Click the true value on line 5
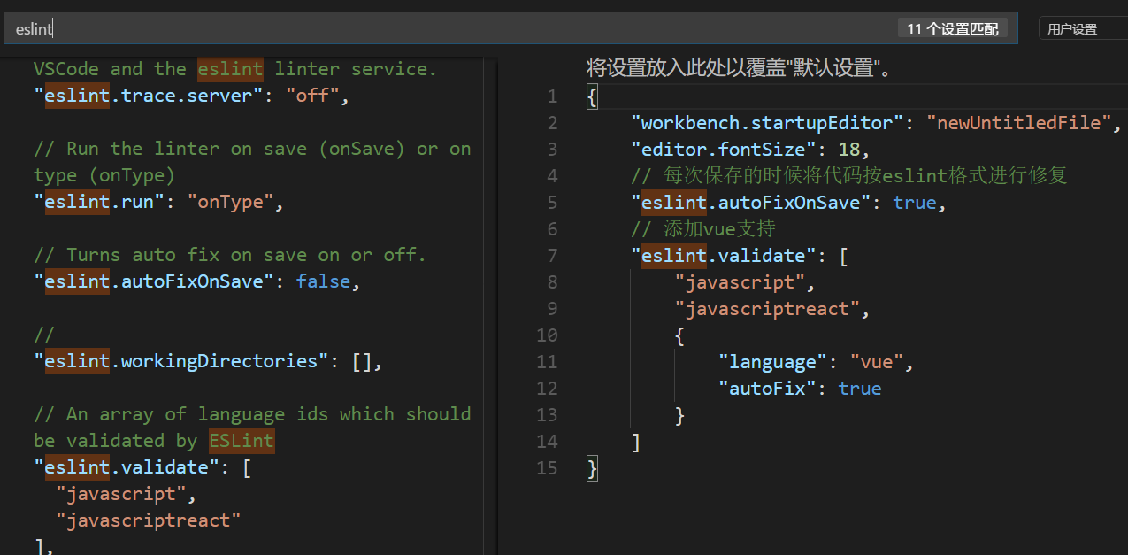The height and width of the screenshot is (555, 1128). click(915, 203)
